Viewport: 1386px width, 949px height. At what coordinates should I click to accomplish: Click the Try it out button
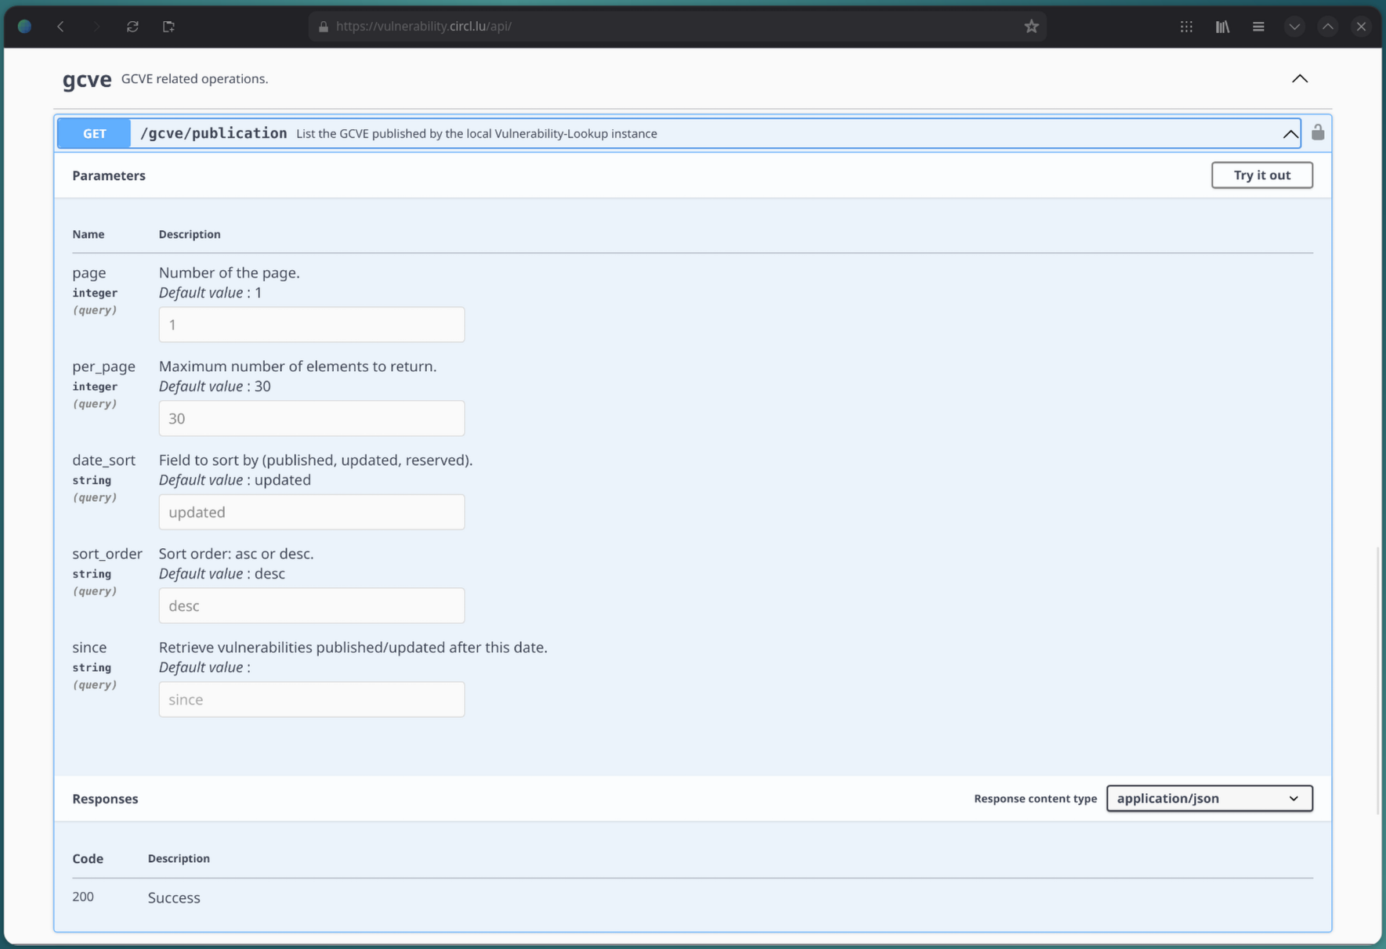1261,175
